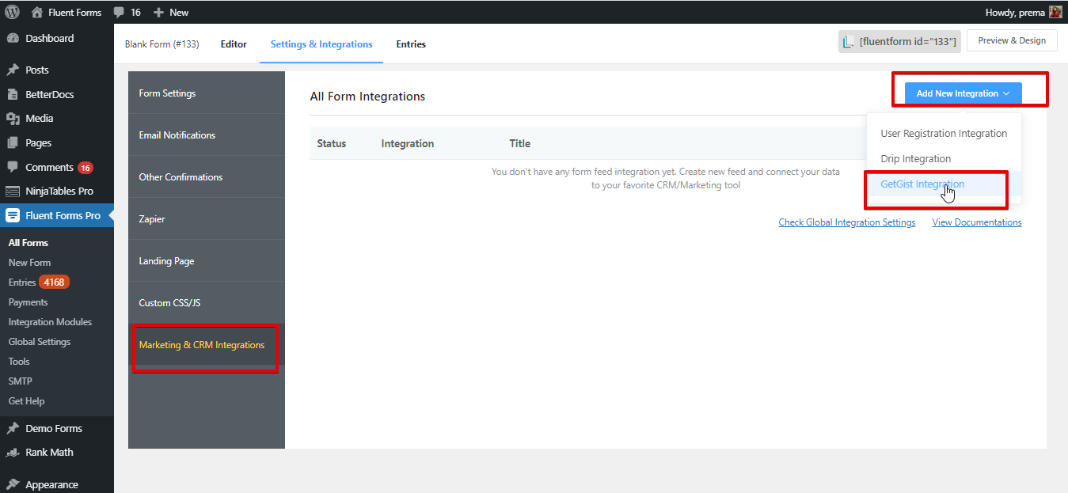Click the BetterDocs sidebar icon
1068x493 pixels.
13,94
